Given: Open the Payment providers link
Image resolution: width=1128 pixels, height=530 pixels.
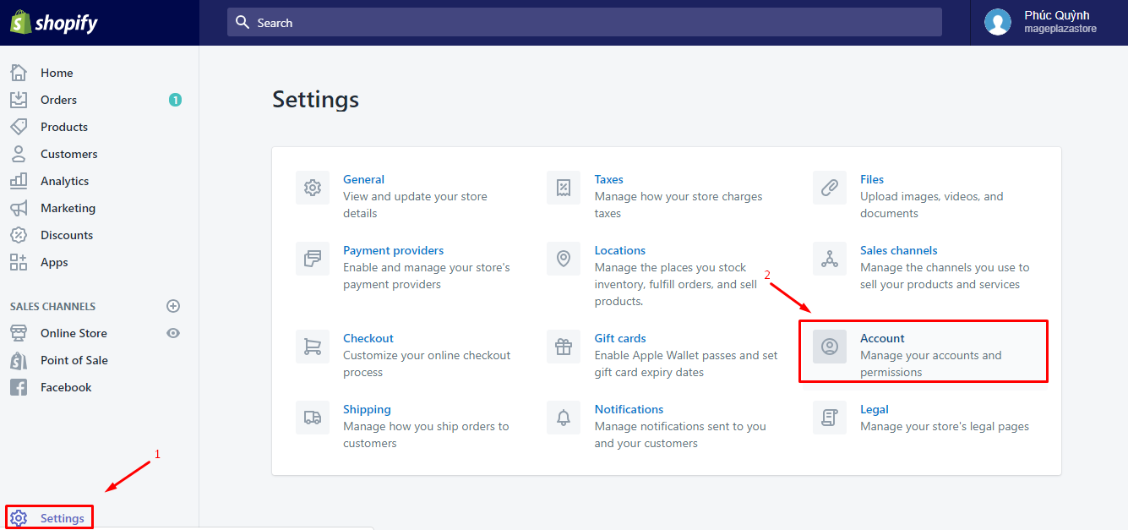Looking at the screenshot, I should pyautogui.click(x=393, y=250).
